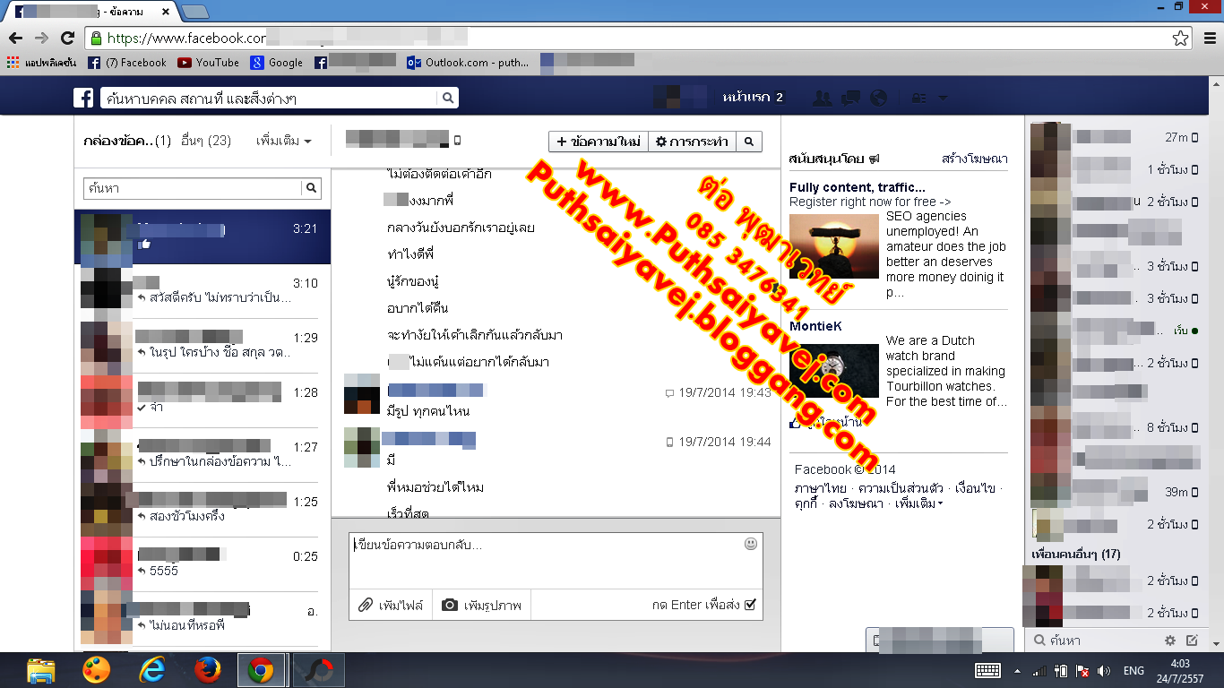Show hidden tray icons arrow
The image size is (1224, 688).
pos(1017,671)
